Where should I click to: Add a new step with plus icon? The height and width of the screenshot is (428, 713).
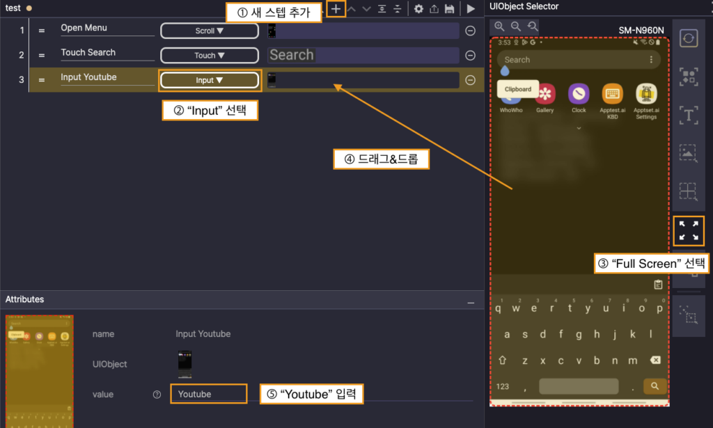point(336,9)
